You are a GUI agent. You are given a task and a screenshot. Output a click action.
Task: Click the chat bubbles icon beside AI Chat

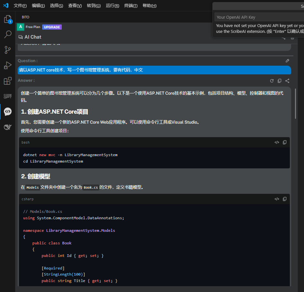coord(20,37)
